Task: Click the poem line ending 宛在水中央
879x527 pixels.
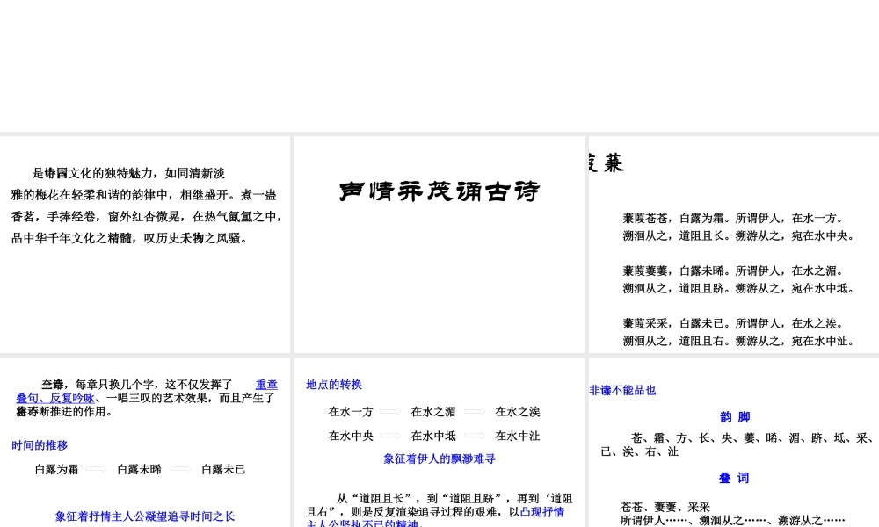Action: pos(739,235)
